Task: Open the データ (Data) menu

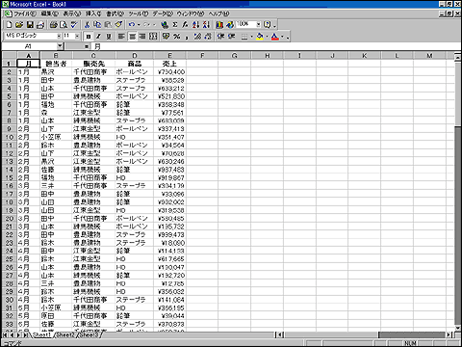Action: click(163, 13)
